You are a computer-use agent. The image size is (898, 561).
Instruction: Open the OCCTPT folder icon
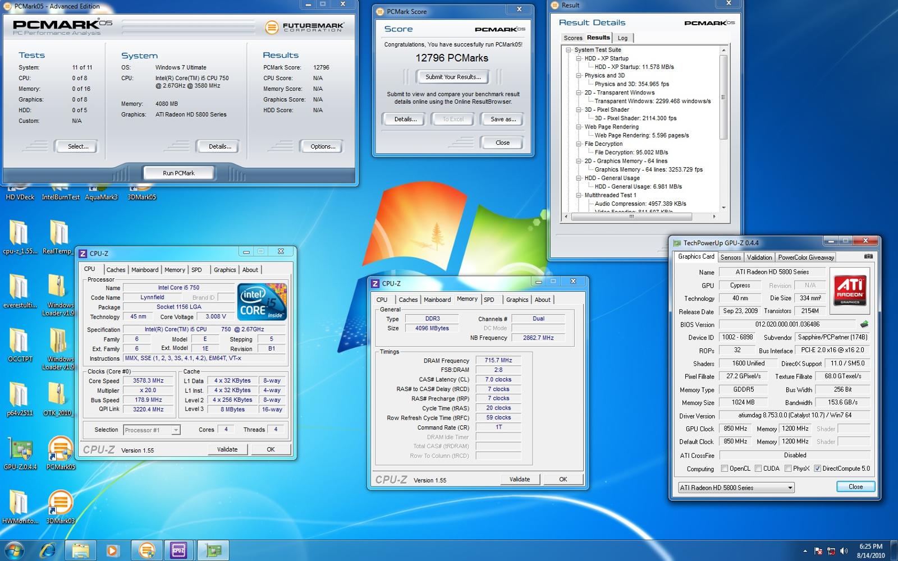coord(20,344)
